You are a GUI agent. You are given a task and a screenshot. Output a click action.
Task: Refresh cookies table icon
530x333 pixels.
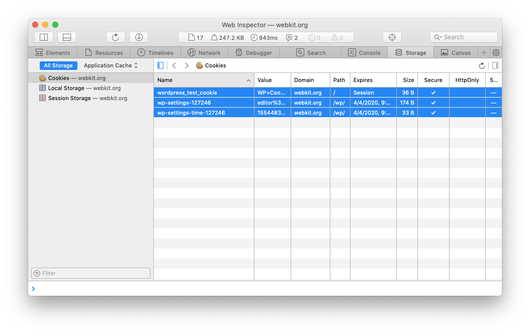(482, 65)
